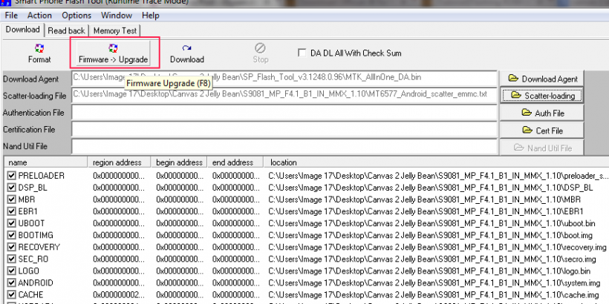
Task: Click the grayed Stop icon
Action: [x=260, y=48]
